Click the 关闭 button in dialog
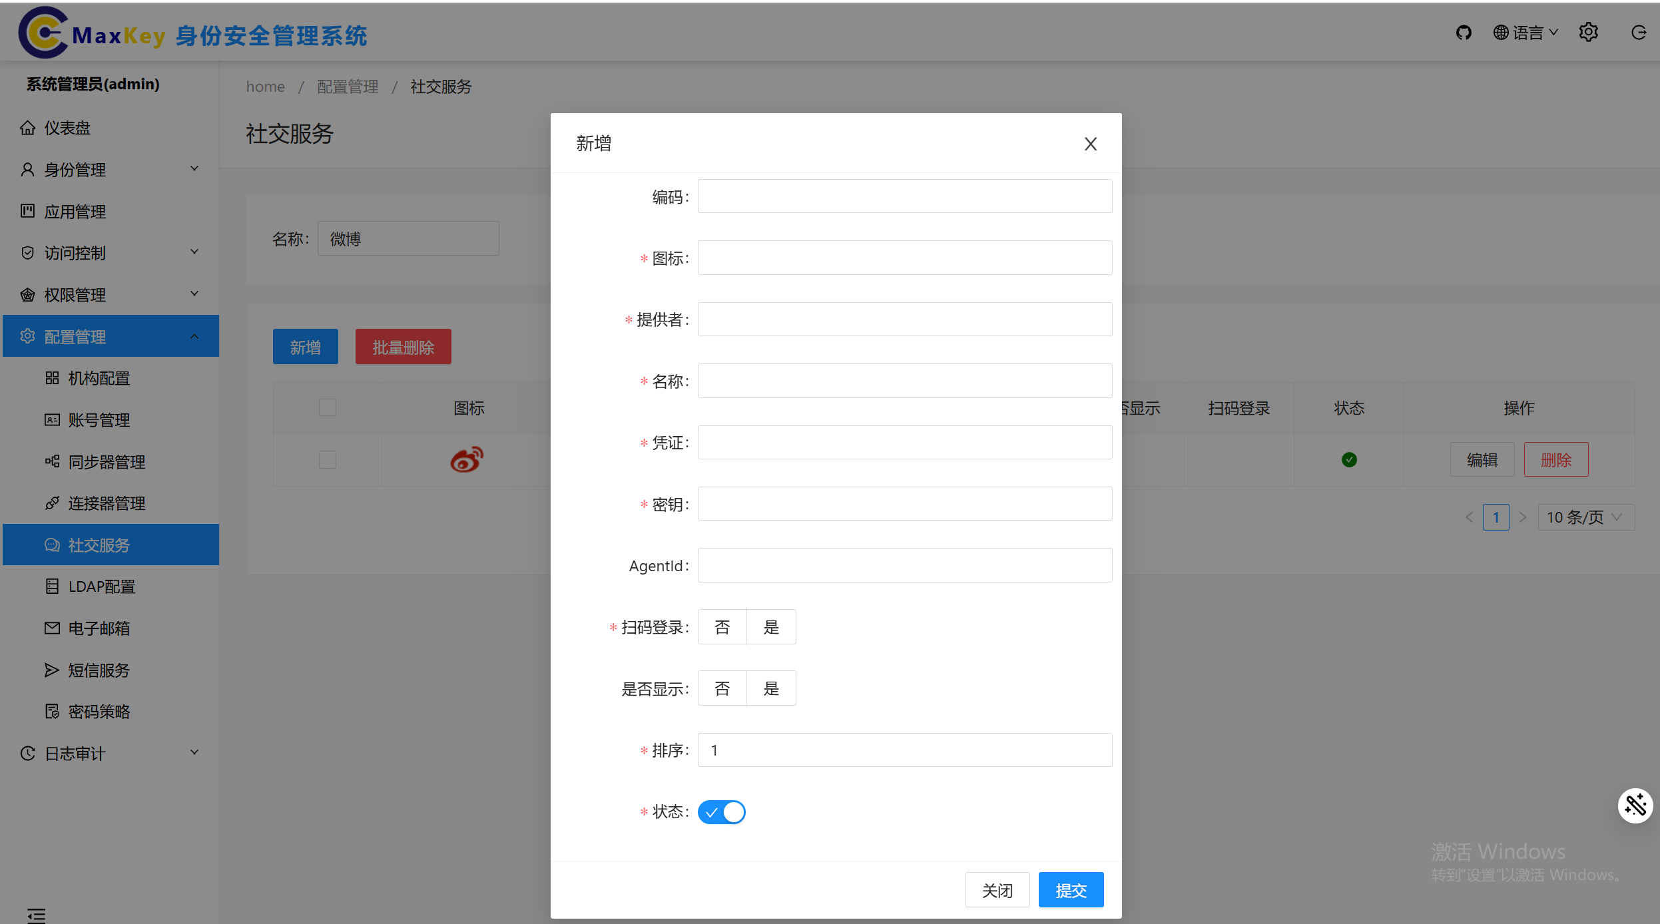This screenshot has width=1660, height=924. point(997,890)
